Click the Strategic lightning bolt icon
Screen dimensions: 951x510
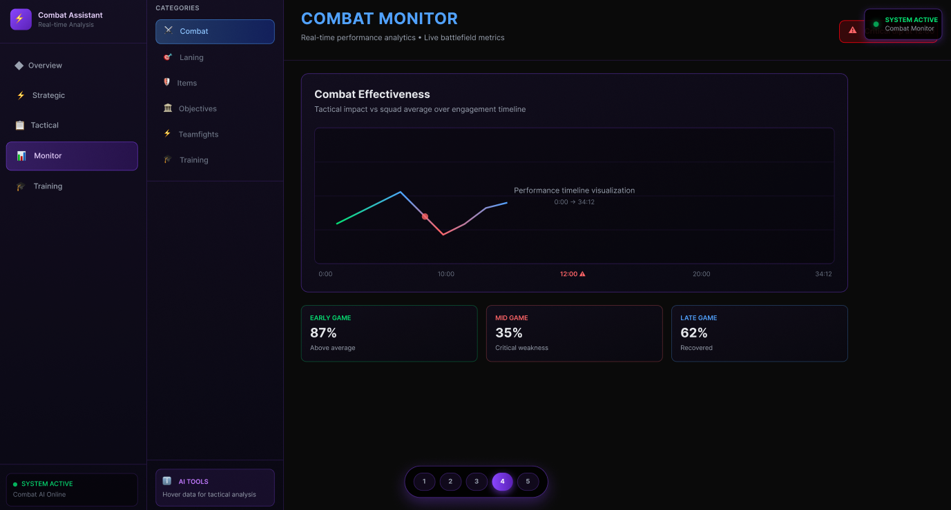coord(21,95)
